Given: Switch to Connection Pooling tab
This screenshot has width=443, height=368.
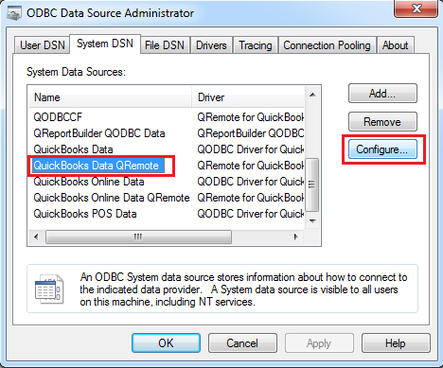Looking at the screenshot, I should coord(327,45).
